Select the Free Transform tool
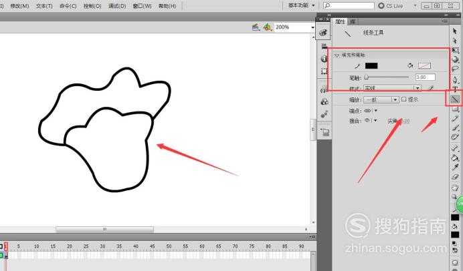 456,50
